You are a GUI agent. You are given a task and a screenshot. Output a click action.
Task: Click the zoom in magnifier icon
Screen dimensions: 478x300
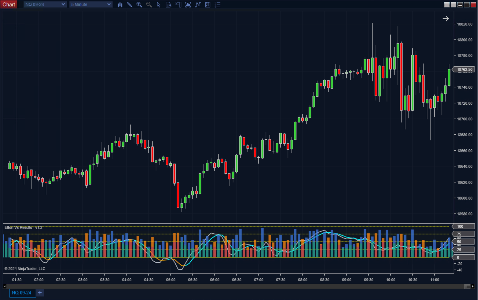tap(139, 5)
